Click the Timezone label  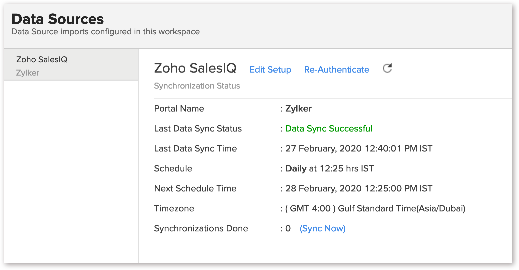point(174,208)
